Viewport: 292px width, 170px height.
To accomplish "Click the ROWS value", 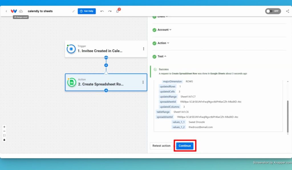I will pyautogui.click(x=189, y=81).
